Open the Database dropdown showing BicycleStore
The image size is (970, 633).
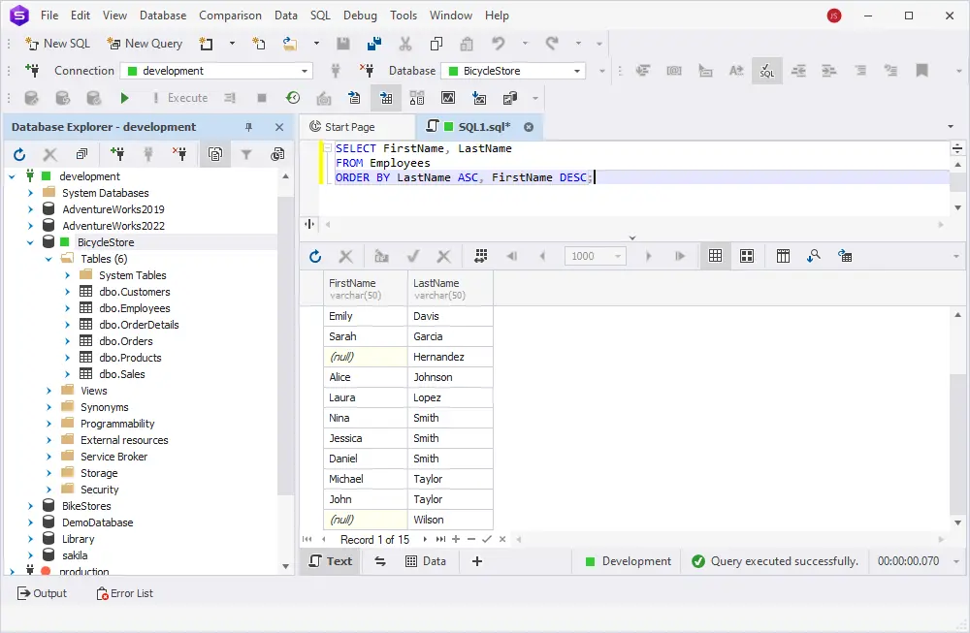577,71
